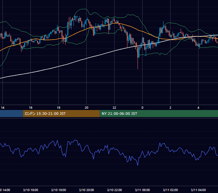Viewport: 218px width, 193px height.
Task: Click the 3/11 00:00 label on oscillator axis
Action: tap(142, 190)
